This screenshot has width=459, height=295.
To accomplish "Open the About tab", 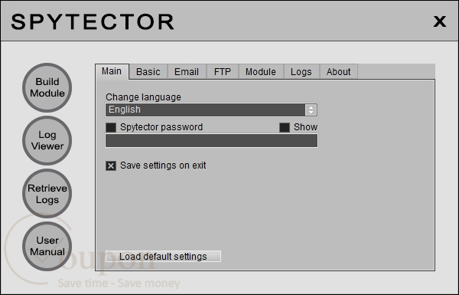I will tap(339, 72).
